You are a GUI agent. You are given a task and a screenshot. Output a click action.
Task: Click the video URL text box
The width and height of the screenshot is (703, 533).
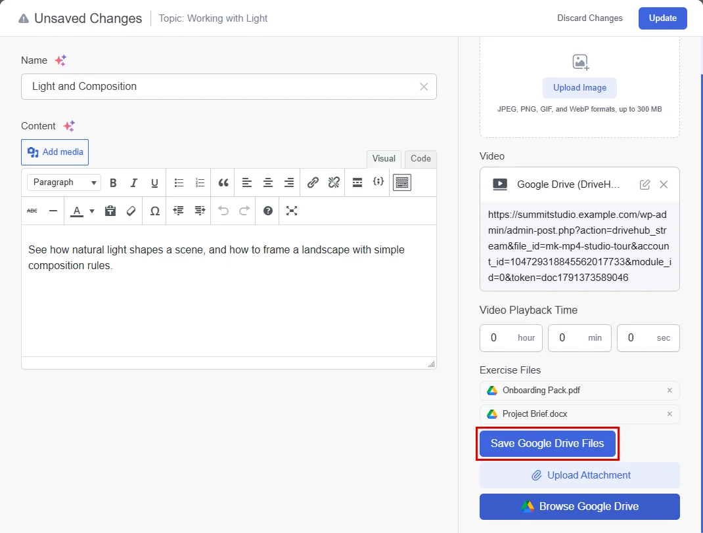tap(579, 246)
